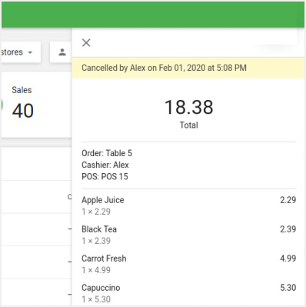Select the Apple Juice line item
Image resolution: width=306 pixels, height=307 pixels.
point(189,205)
